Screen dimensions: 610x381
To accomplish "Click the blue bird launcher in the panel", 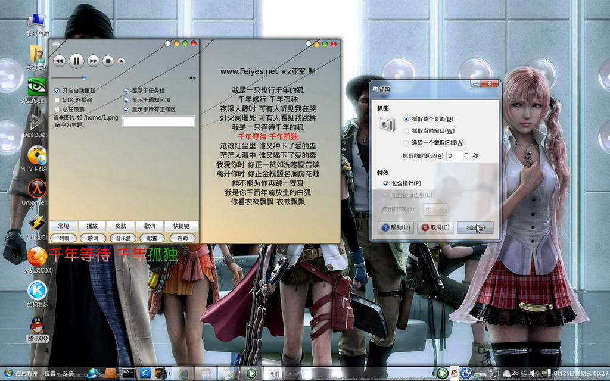I will (x=145, y=374).
